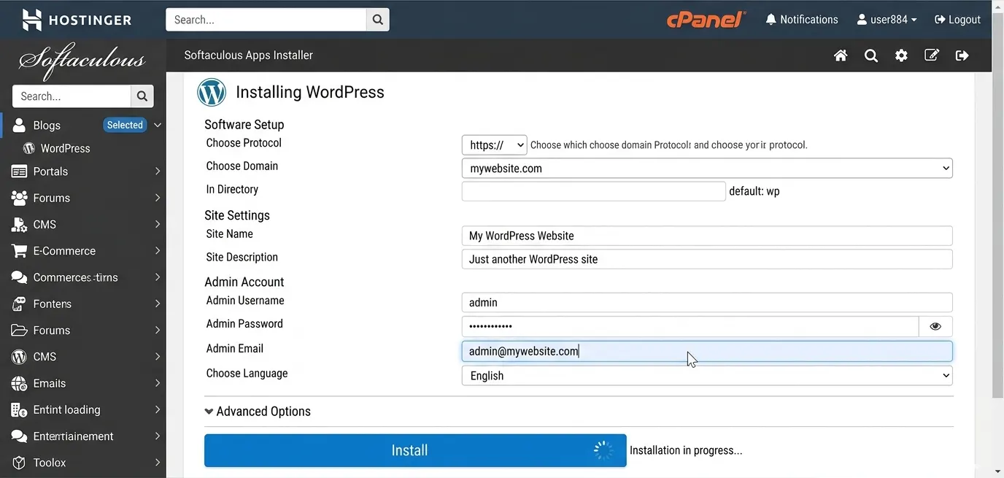Click the installation progress spinner
This screenshot has height=478, width=1004.
tap(603, 450)
